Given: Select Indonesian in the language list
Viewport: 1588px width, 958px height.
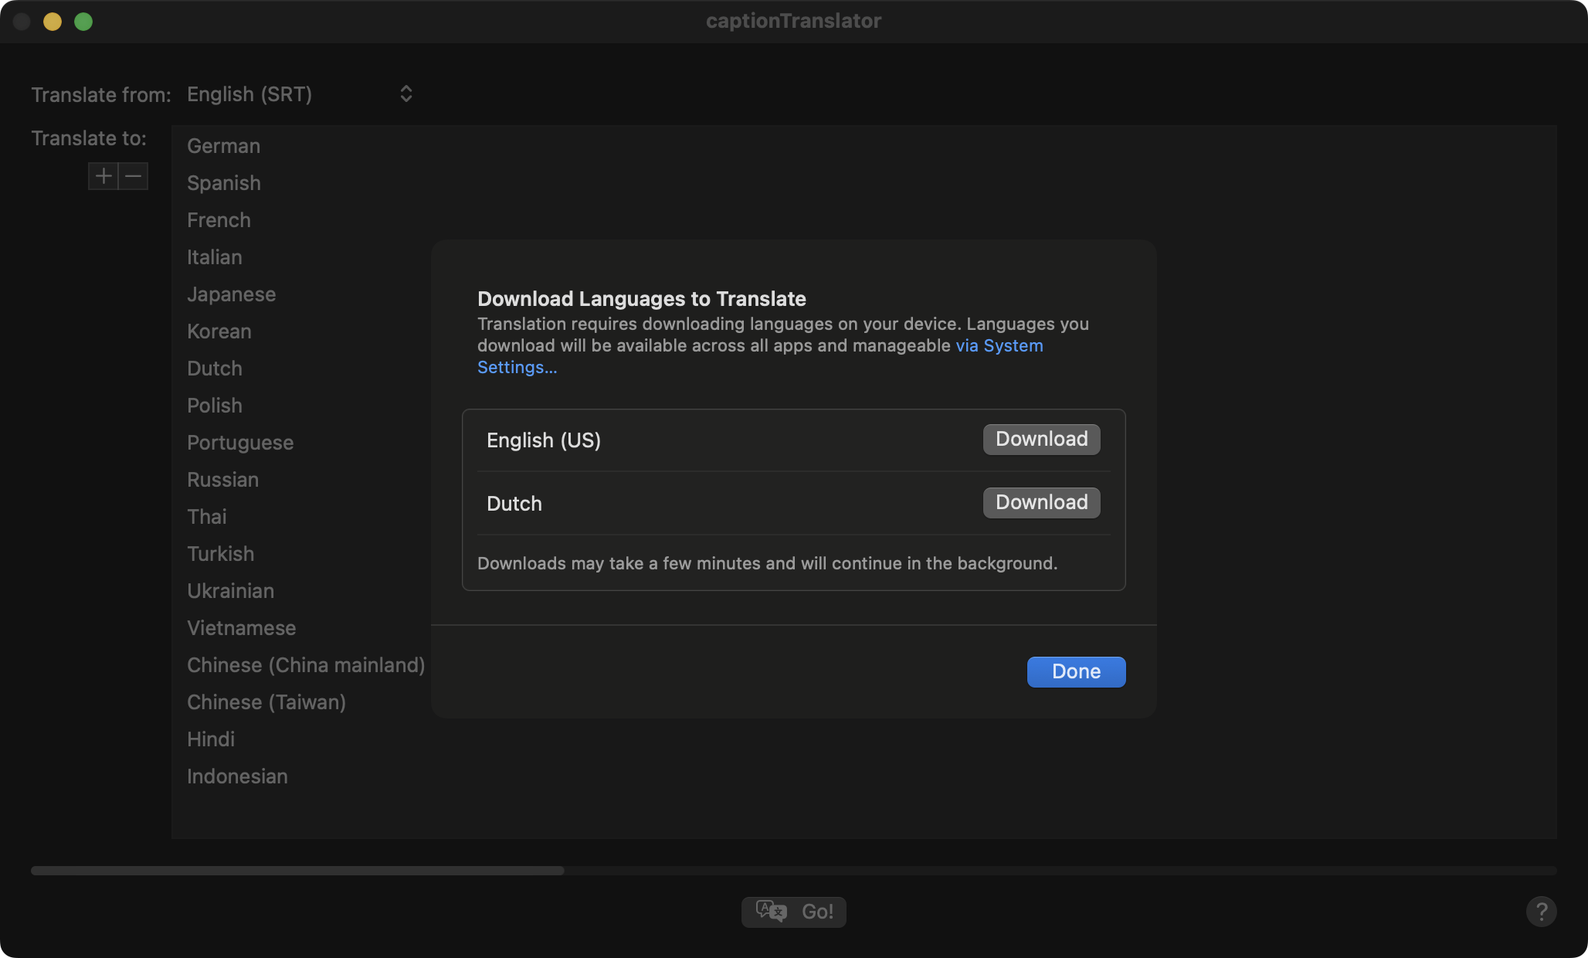Looking at the screenshot, I should pos(237,776).
